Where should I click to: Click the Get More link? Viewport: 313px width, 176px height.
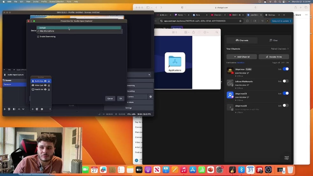click(x=240, y=63)
